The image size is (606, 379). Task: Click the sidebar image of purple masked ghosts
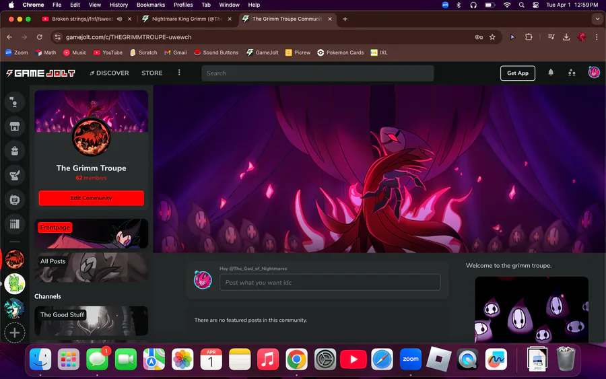click(x=531, y=310)
